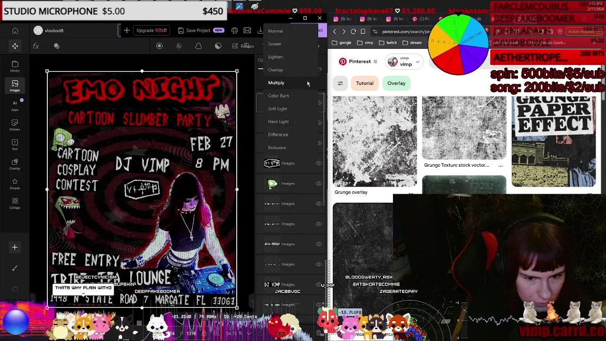This screenshot has height=341, width=606.
Task: Open the half-filled circle opacity icon
Action: 218,46
